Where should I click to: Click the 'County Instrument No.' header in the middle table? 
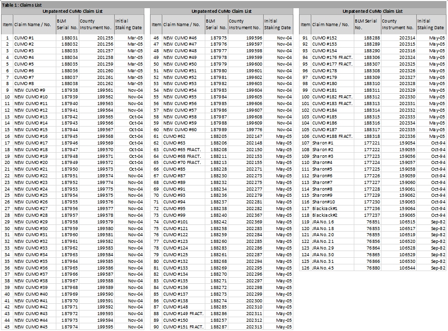[x=245, y=24]
